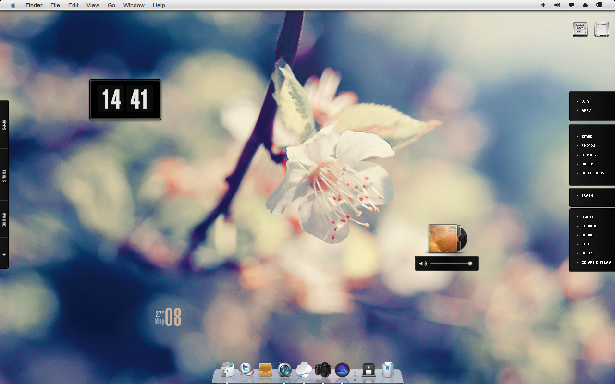Open the yellow inbox tray dock icon
This screenshot has height=384, width=615.
pos(265,370)
